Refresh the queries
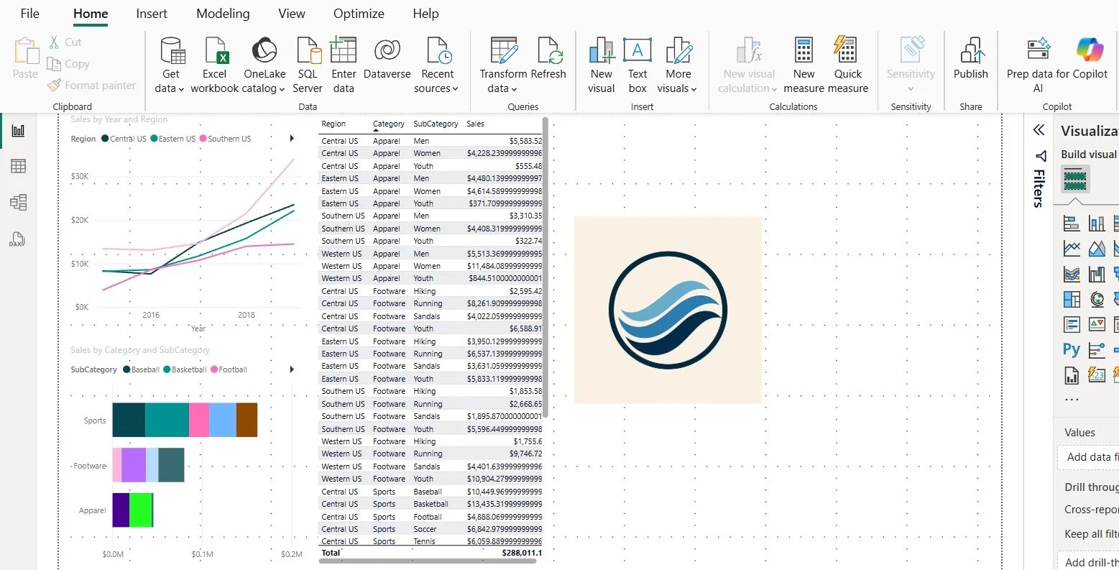Screen dimensions: 1119x570 (550, 60)
